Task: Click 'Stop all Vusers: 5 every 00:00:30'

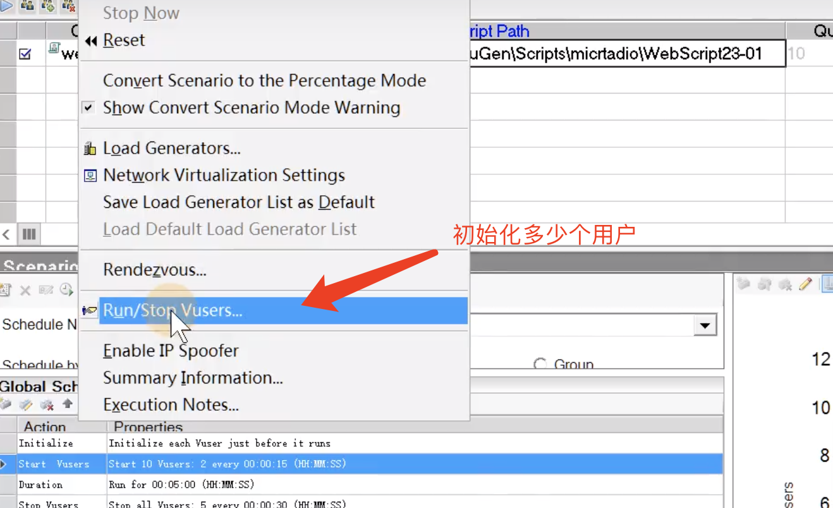Action: point(227,504)
